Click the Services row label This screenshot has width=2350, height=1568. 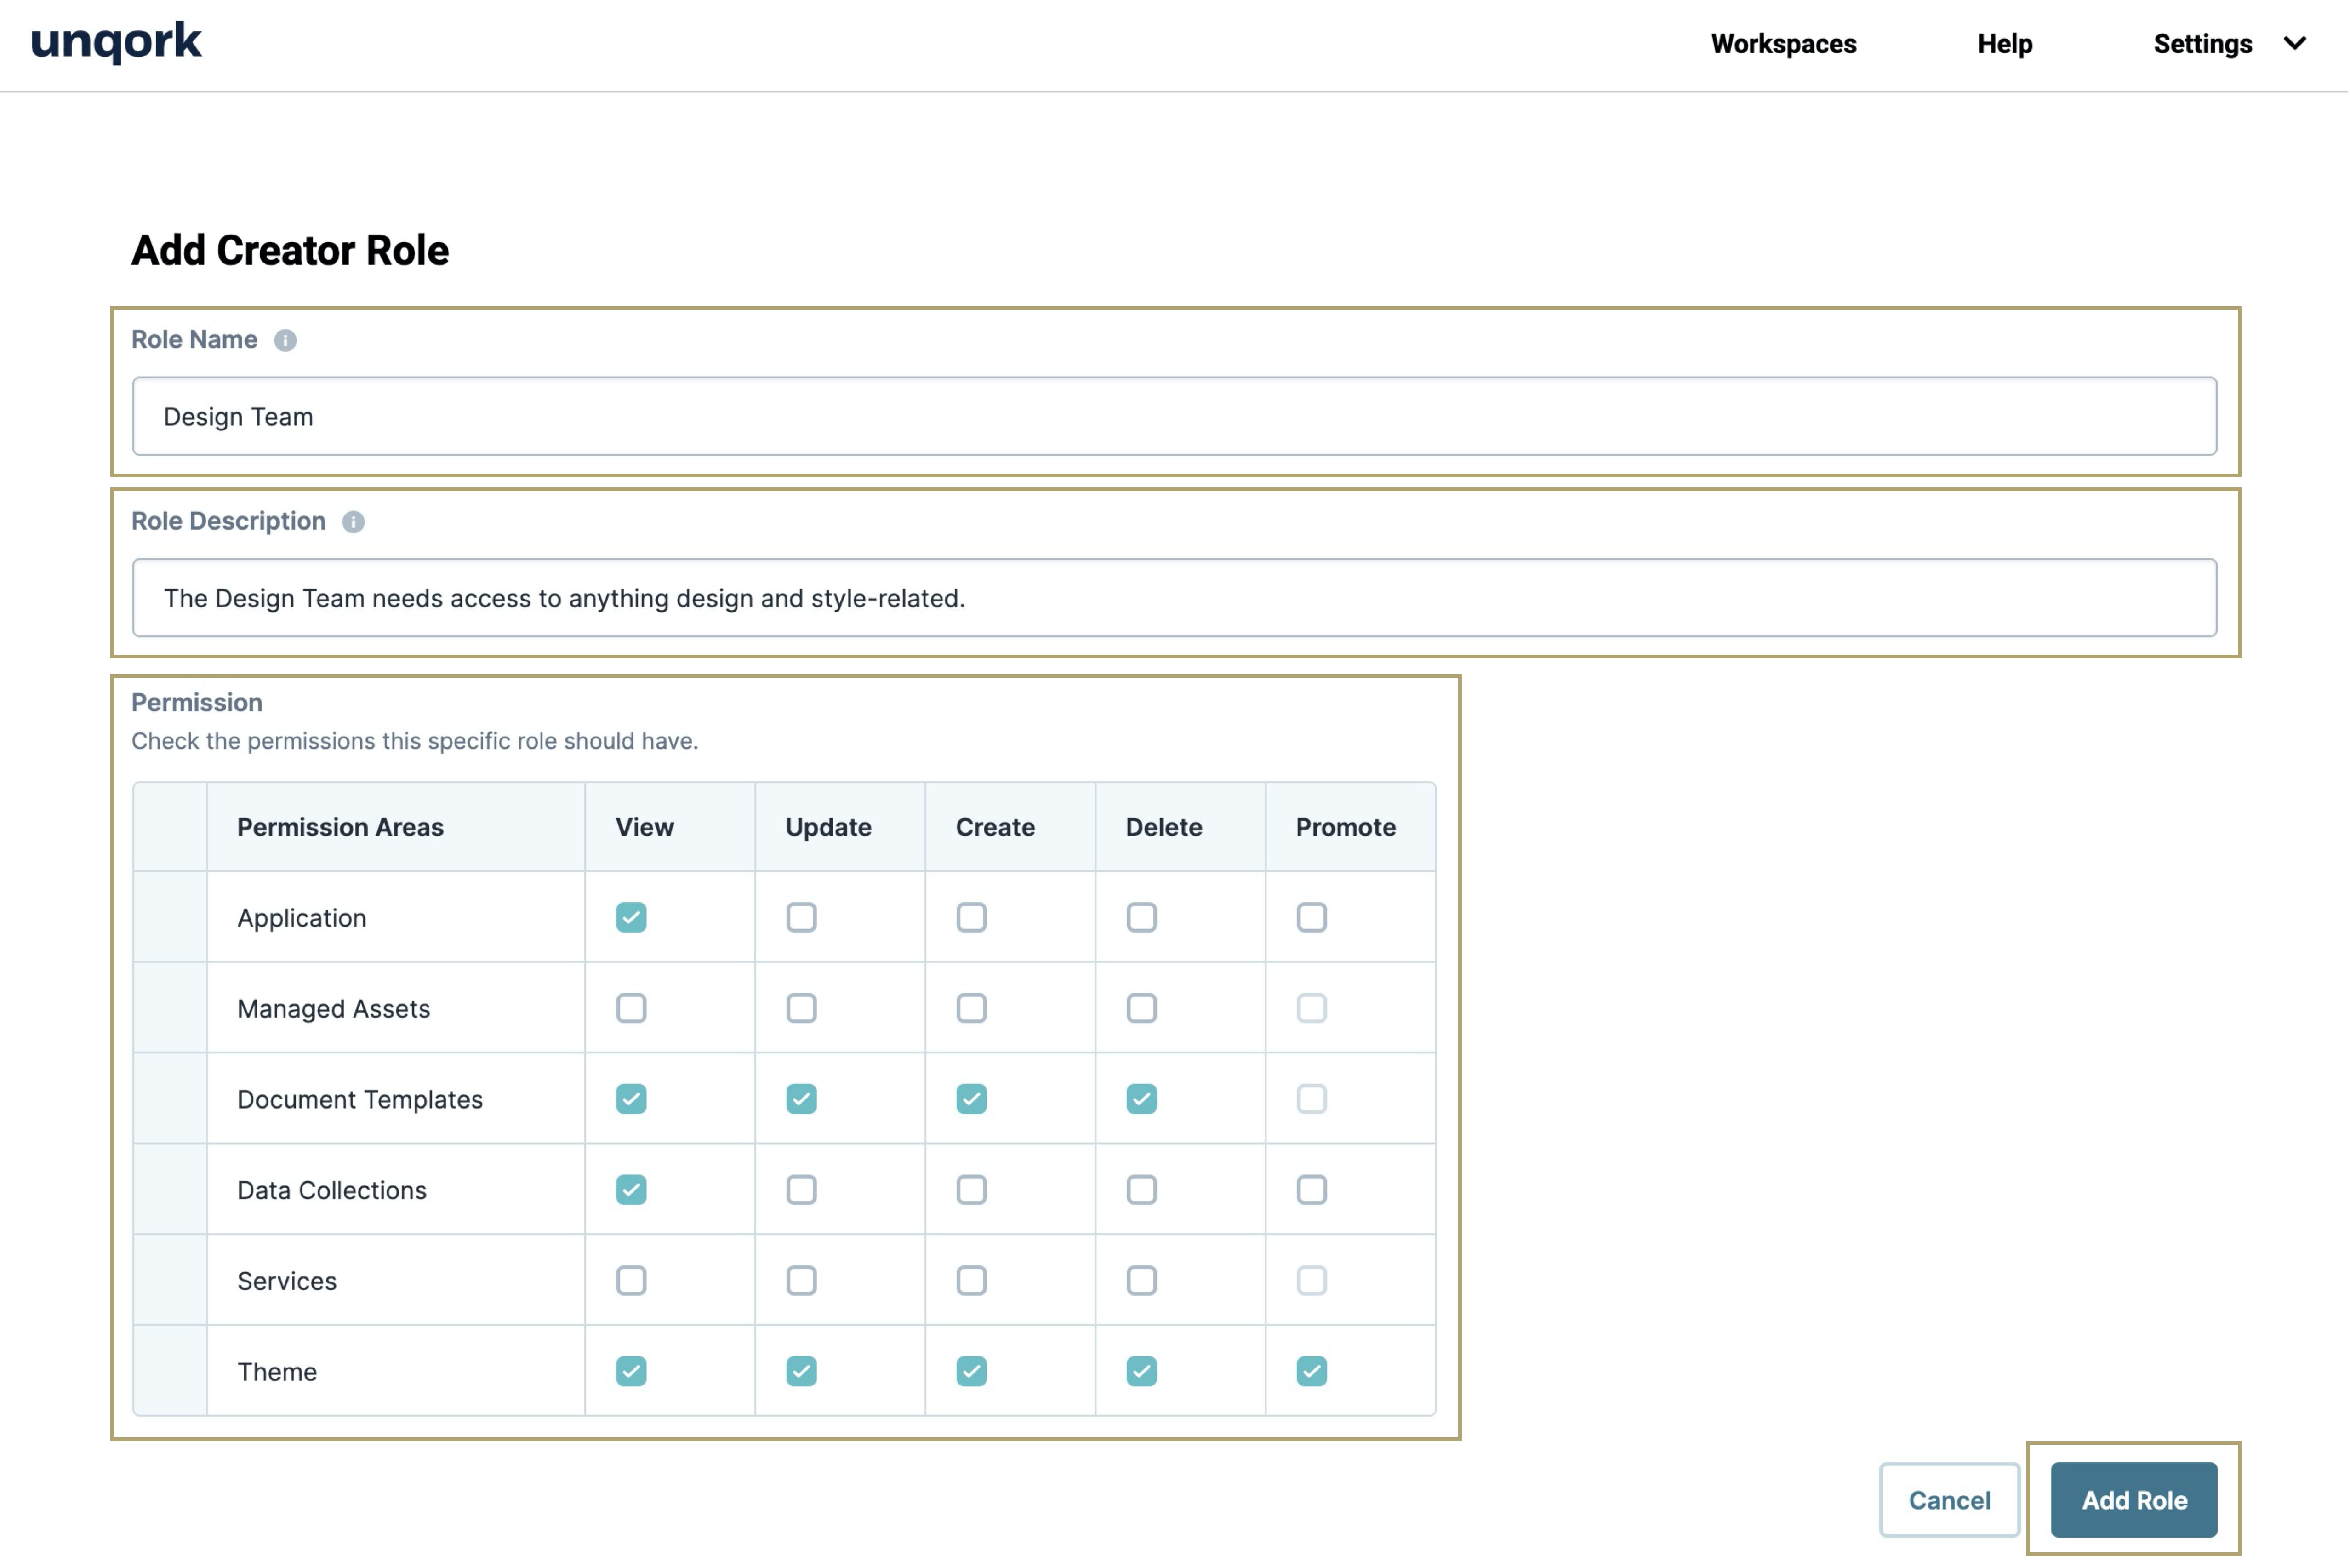[x=287, y=1282]
